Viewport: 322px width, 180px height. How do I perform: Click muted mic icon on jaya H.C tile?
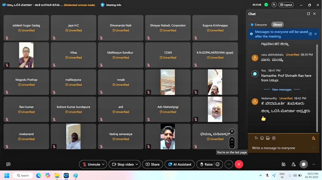coord(54,38)
